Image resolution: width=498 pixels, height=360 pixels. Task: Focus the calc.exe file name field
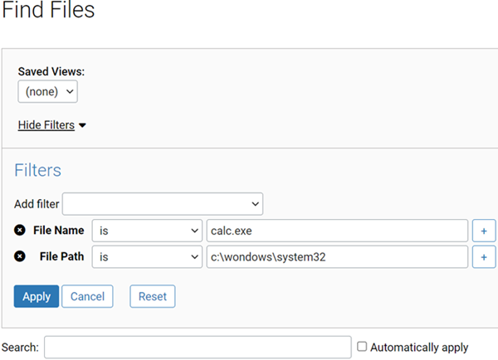pos(336,230)
